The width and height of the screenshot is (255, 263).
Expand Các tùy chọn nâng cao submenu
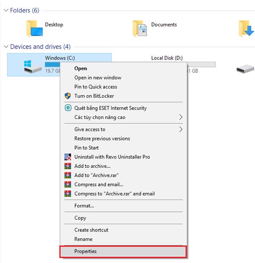point(181,117)
